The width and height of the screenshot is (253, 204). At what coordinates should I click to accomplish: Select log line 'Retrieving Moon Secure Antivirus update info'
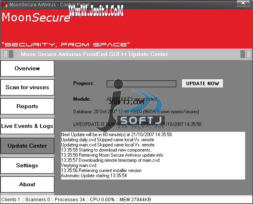[x=112, y=155]
